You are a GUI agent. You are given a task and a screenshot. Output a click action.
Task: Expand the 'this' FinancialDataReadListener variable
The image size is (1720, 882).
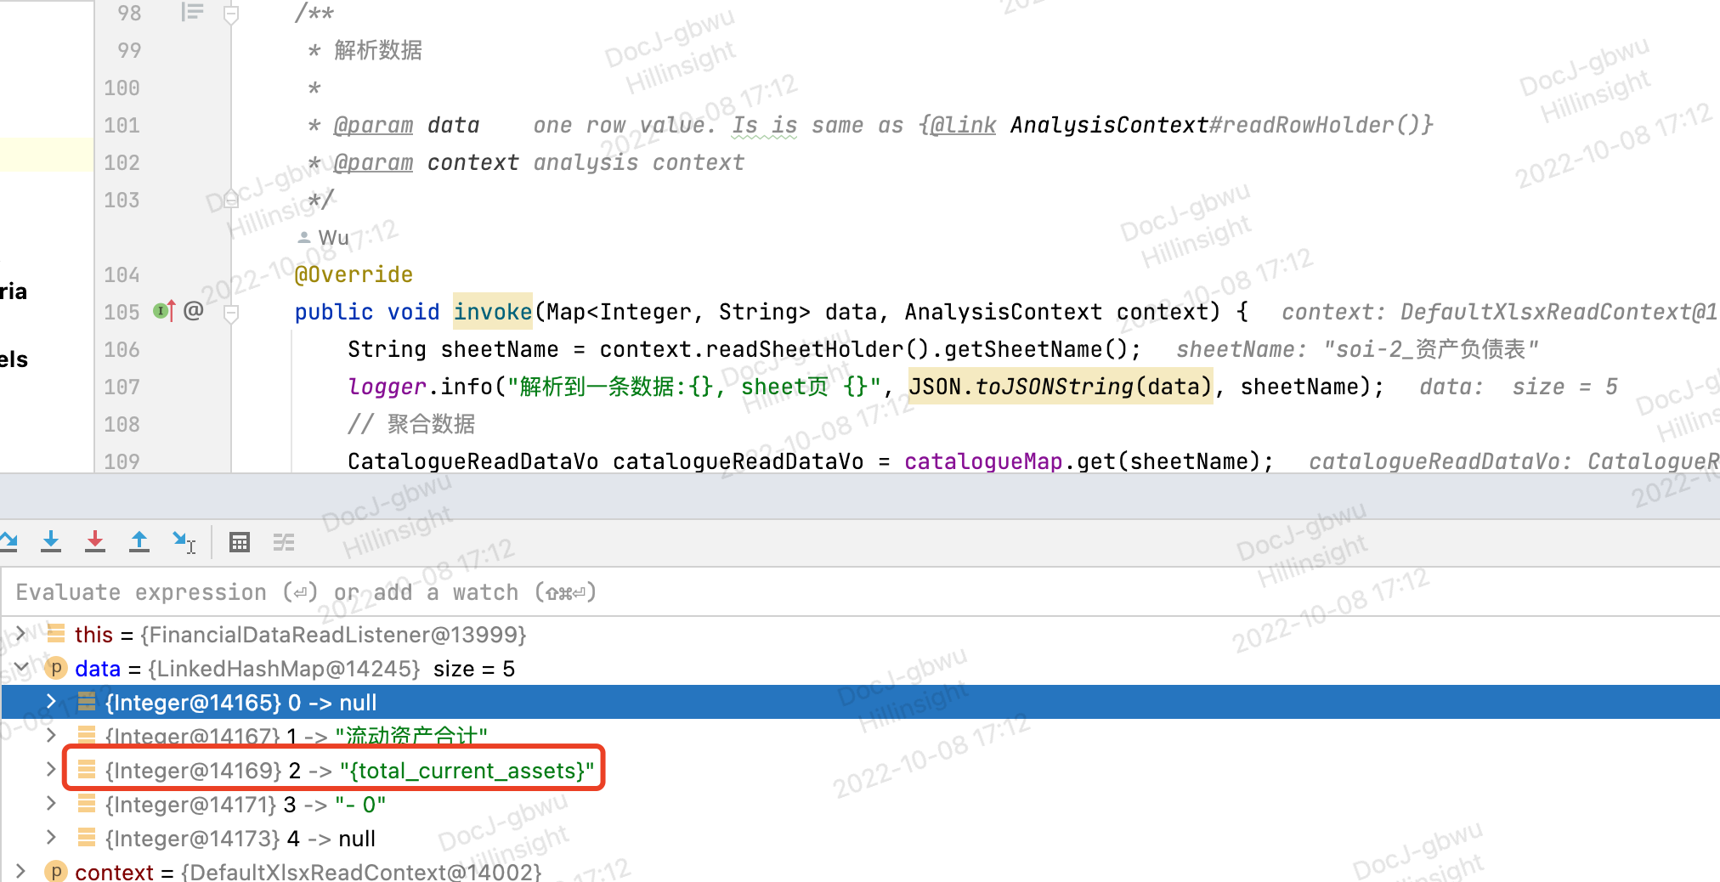click(20, 634)
